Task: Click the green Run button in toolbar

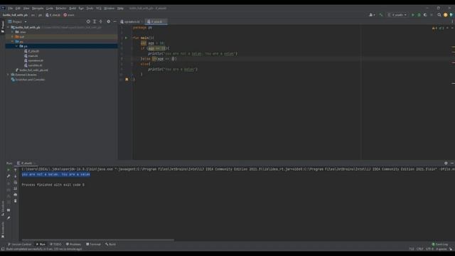Action: (x=412, y=15)
